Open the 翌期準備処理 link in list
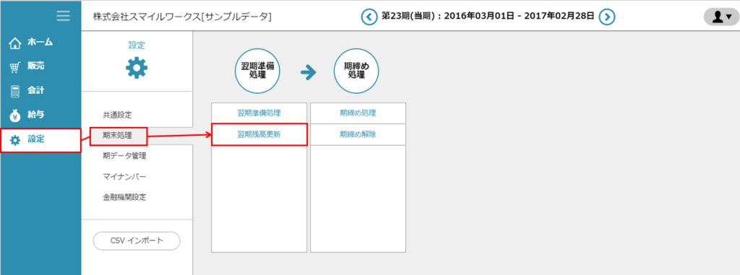This screenshot has height=275, width=740. [259, 113]
